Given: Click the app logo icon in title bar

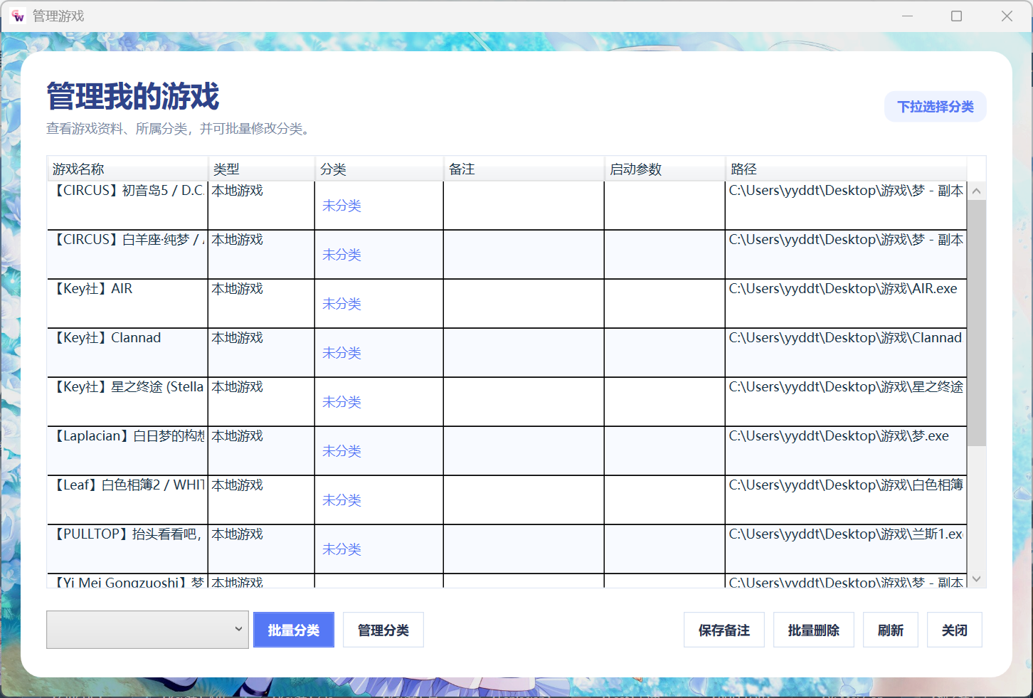Looking at the screenshot, I should (x=18, y=16).
